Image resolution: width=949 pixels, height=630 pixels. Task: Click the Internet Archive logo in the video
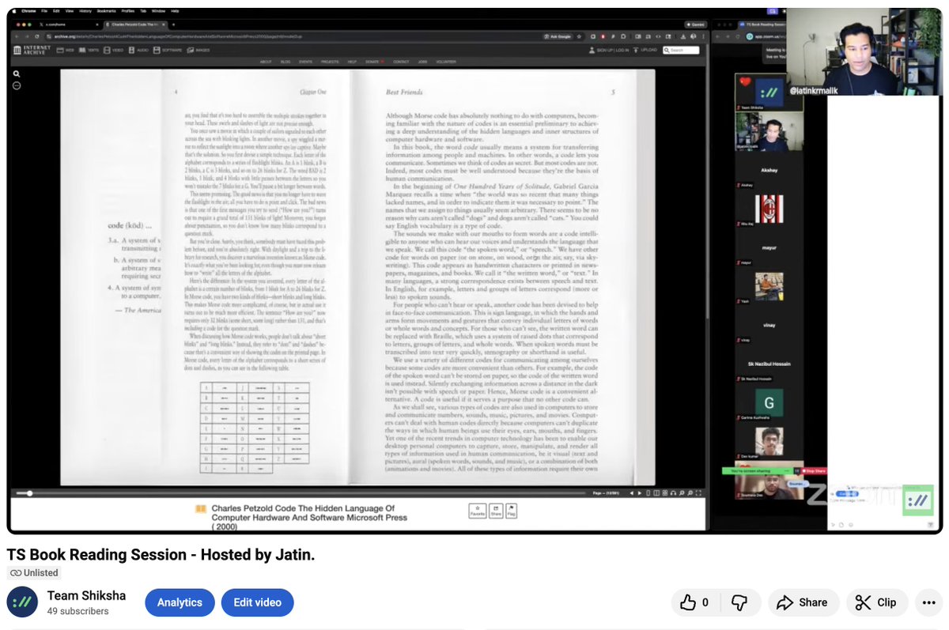pos(32,50)
